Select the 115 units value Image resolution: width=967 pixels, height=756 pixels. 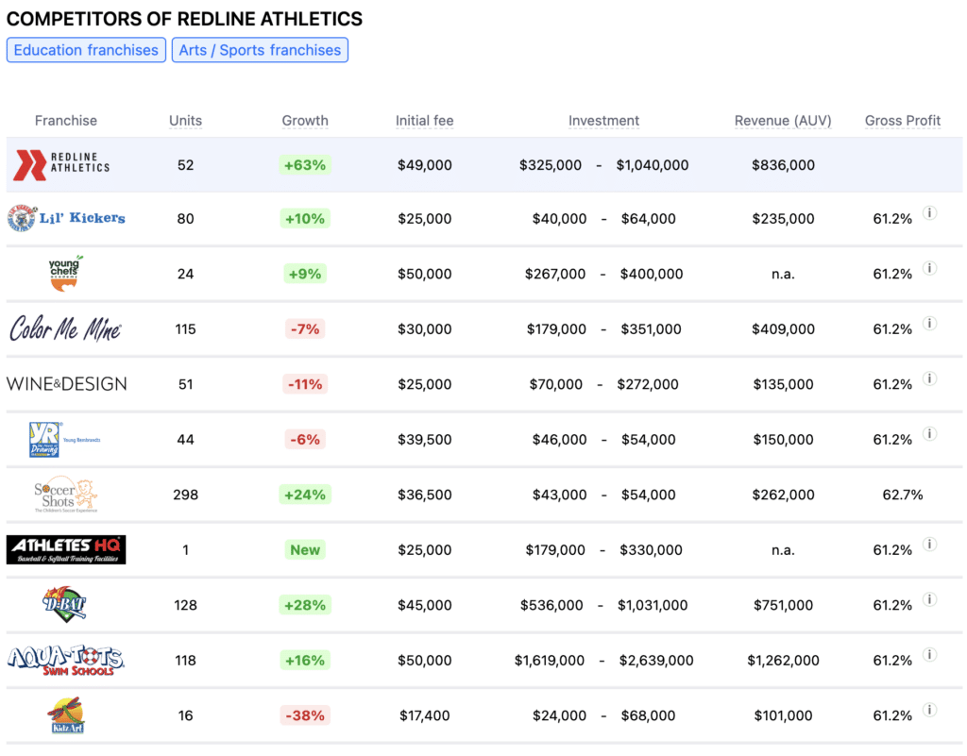(186, 329)
